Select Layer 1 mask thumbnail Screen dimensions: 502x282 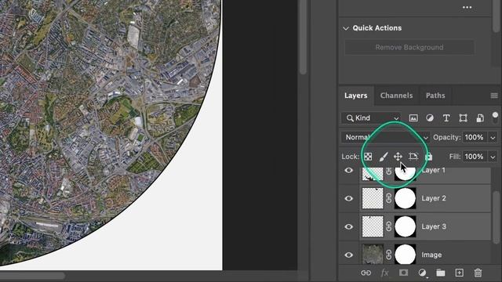[x=406, y=174]
